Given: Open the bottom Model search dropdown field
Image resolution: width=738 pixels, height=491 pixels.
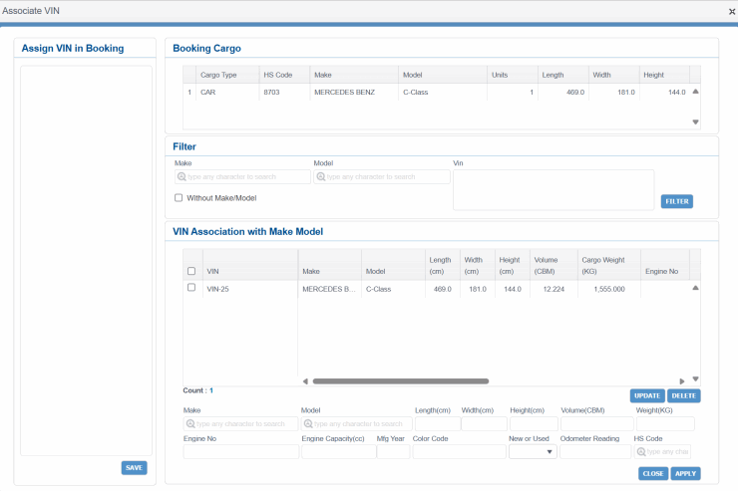Looking at the screenshot, I should pyautogui.click(x=356, y=424).
